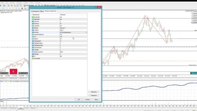Screen dimensions: 197x111
Task: Click the CloseOnWaterLine parameter icon
Action: (33, 35)
